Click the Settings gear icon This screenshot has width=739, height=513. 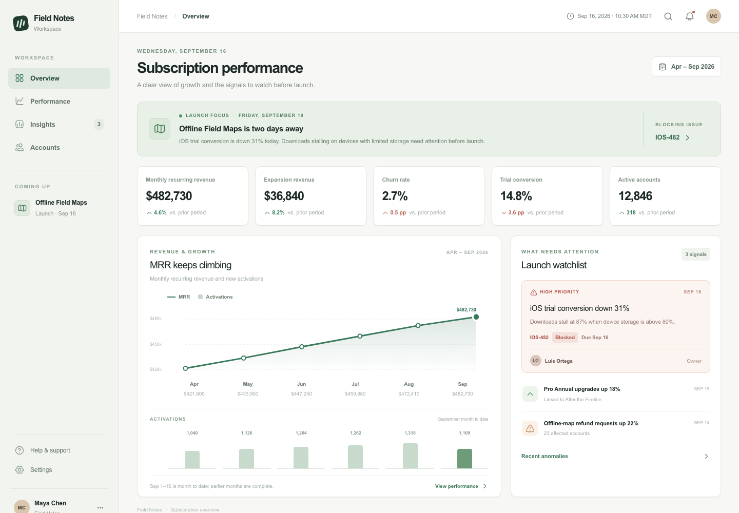pos(20,470)
